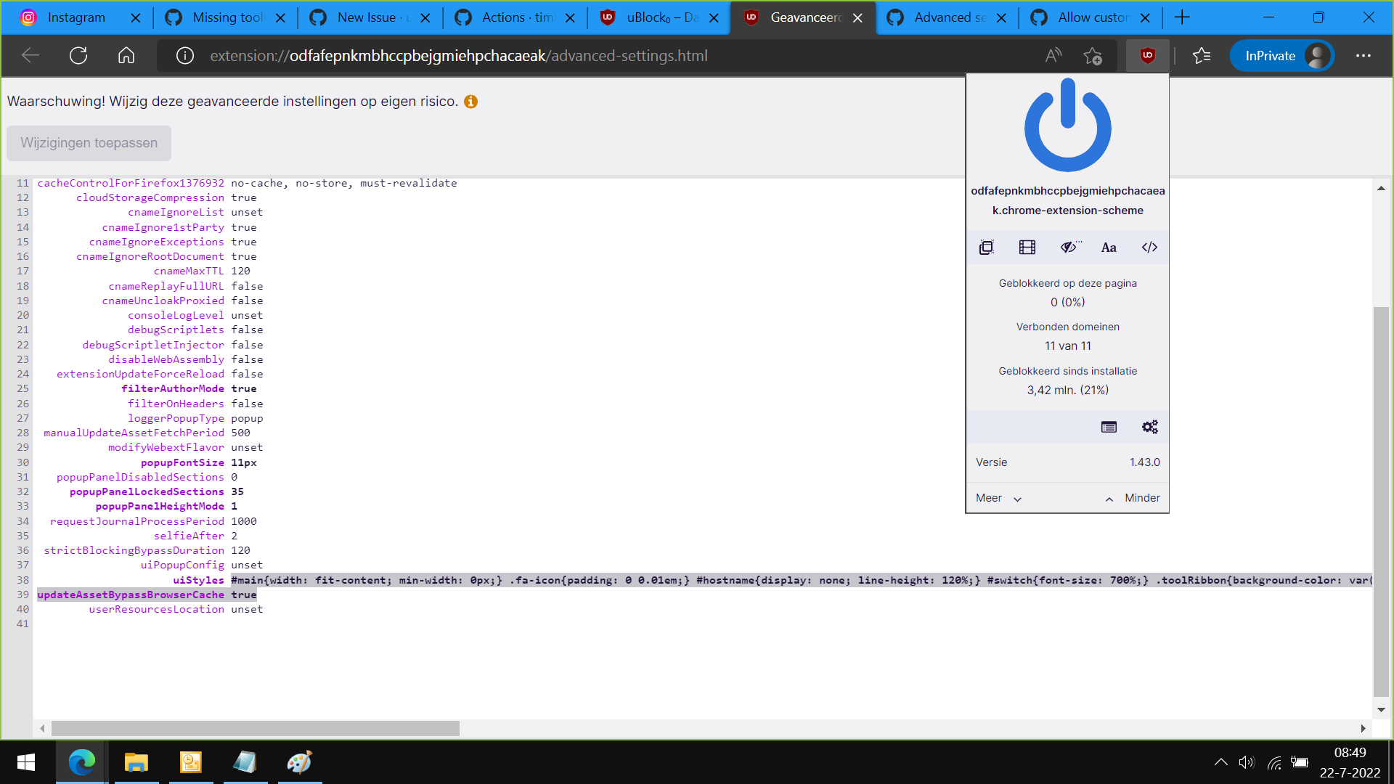Toggle blocking of large media elements

click(x=1026, y=247)
